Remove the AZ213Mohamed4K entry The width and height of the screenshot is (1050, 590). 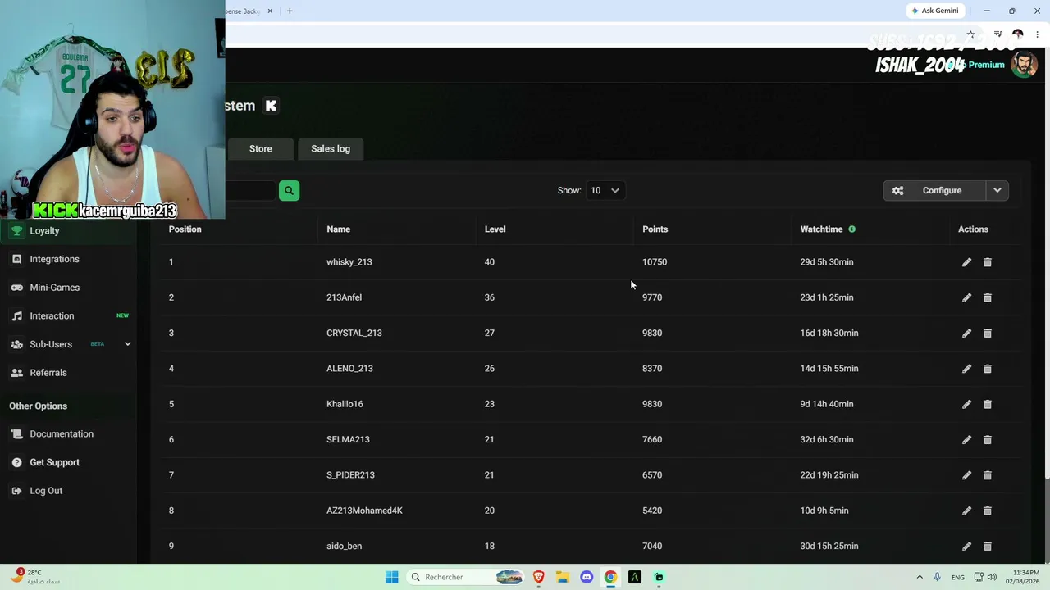point(988,511)
